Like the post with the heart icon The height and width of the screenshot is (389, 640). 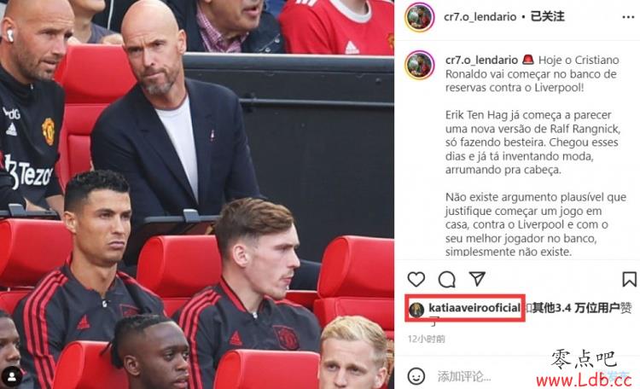click(x=416, y=279)
